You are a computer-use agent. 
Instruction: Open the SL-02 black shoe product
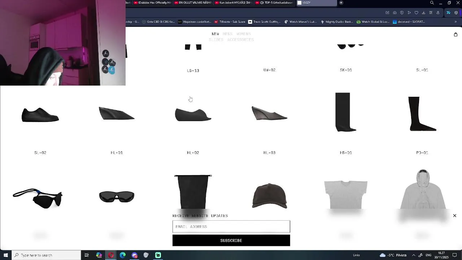coord(40,115)
